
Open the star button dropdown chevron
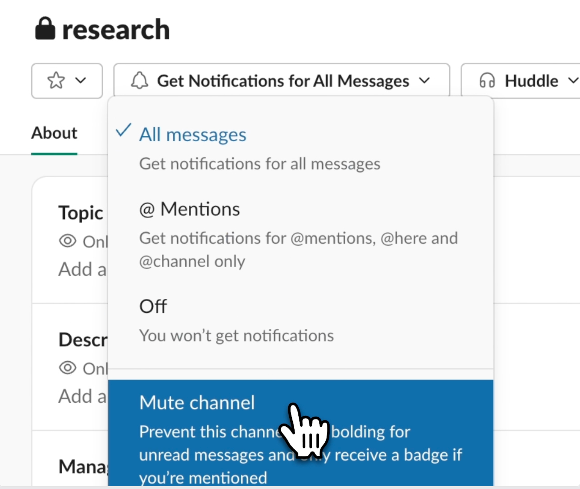click(x=81, y=81)
